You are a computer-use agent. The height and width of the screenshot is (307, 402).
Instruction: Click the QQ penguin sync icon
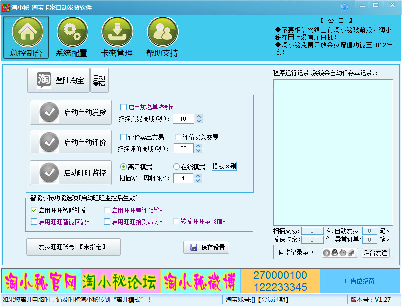[334, 253]
